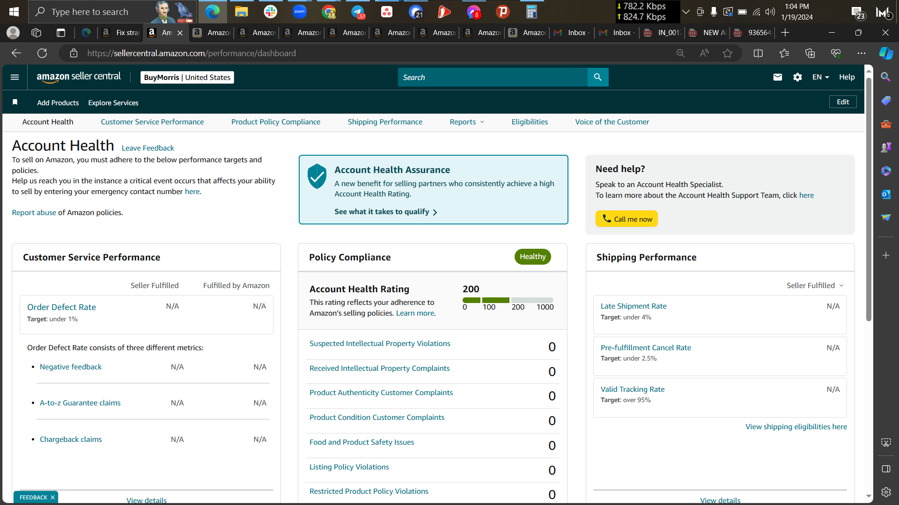The width and height of the screenshot is (899, 505).
Task: Click the bookmark flag icon
Action: point(15,102)
